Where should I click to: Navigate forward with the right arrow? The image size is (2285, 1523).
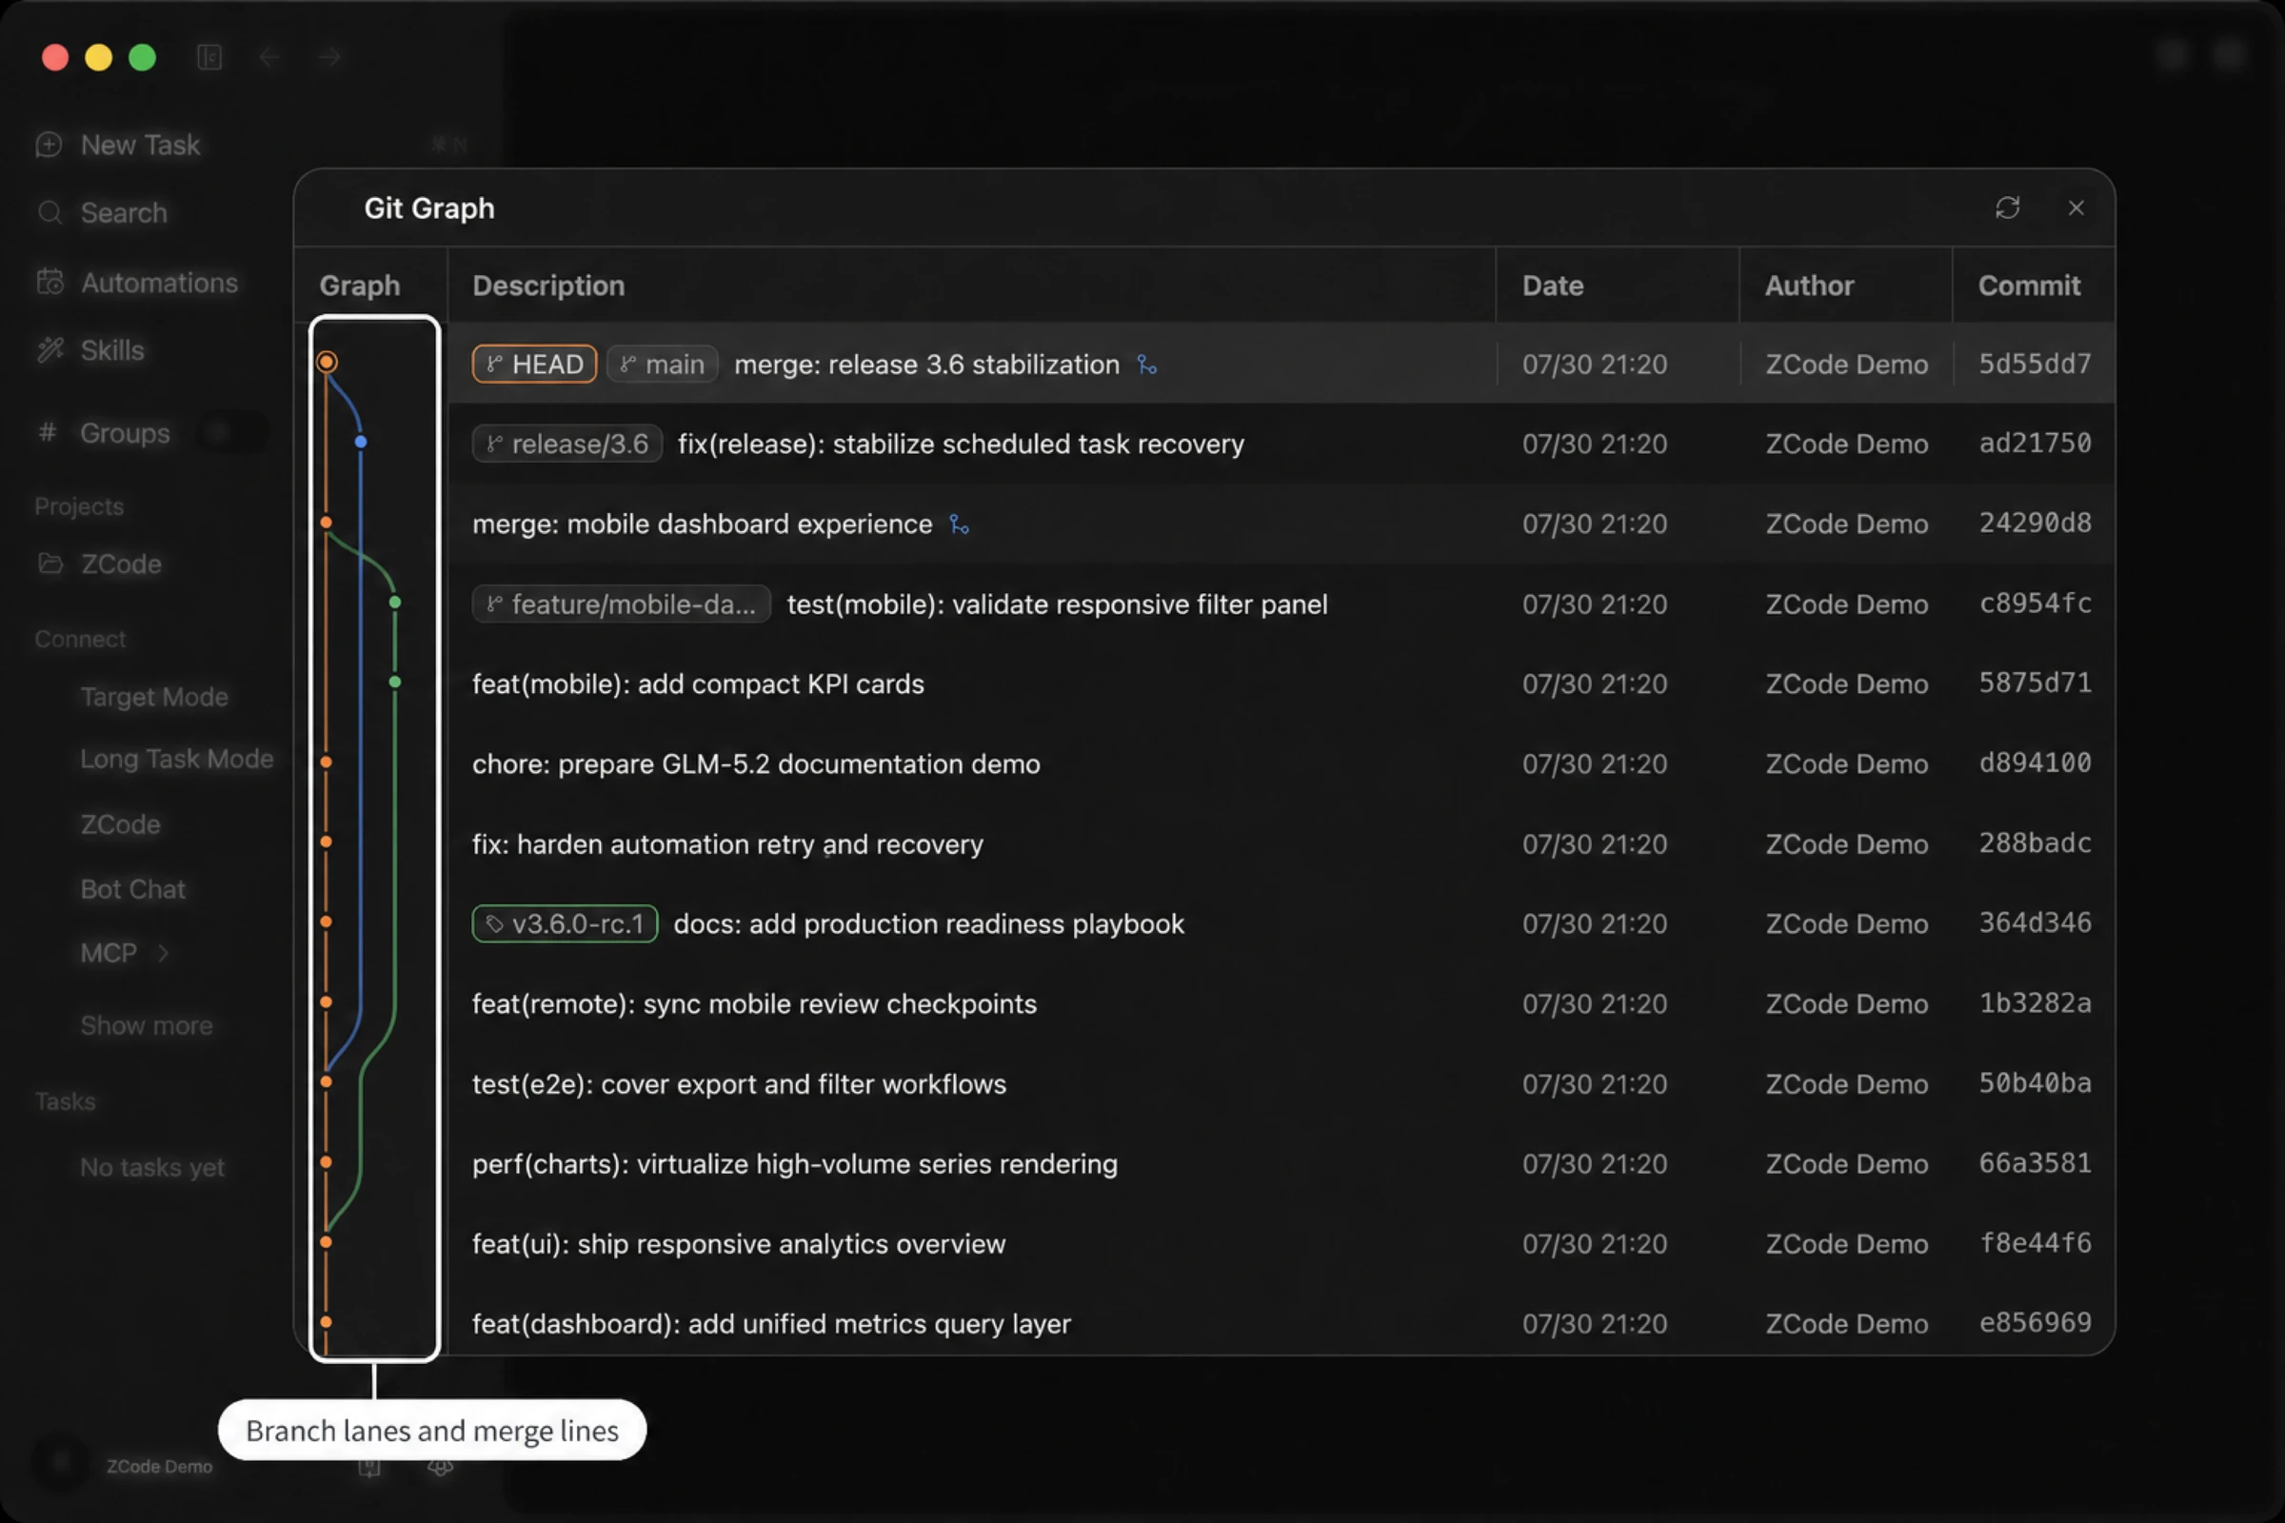[330, 57]
